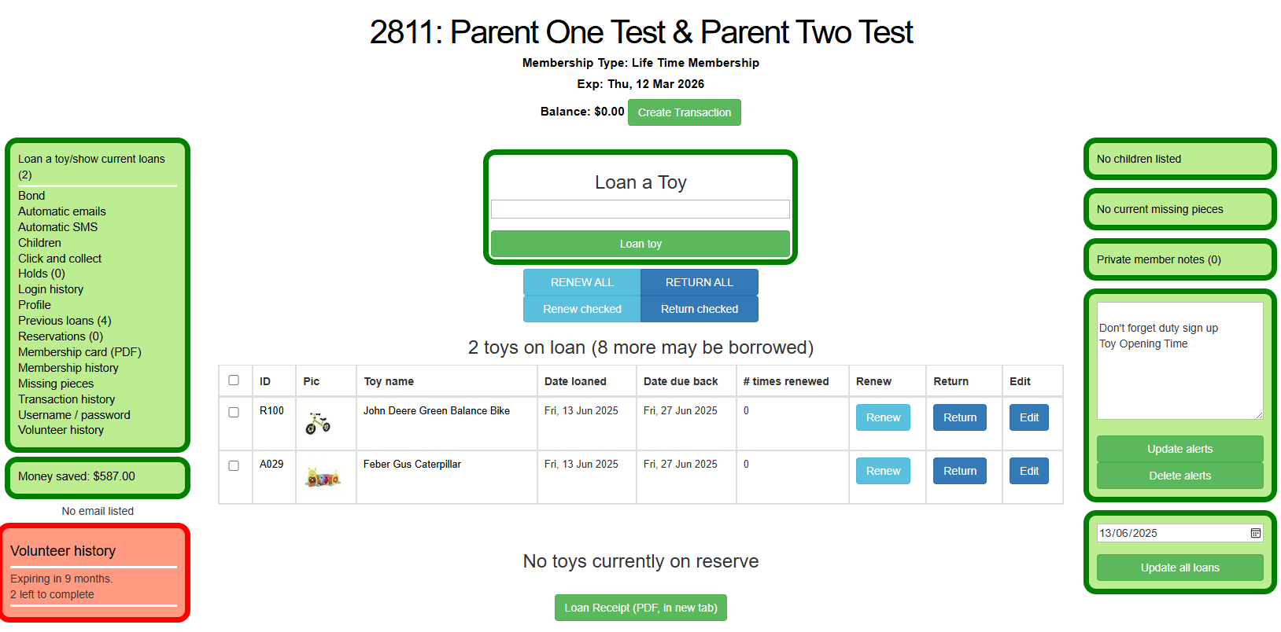Viewport: 1281px width, 632px height.
Task: Open Loan Receipt PDF in new tab
Action: click(x=640, y=608)
